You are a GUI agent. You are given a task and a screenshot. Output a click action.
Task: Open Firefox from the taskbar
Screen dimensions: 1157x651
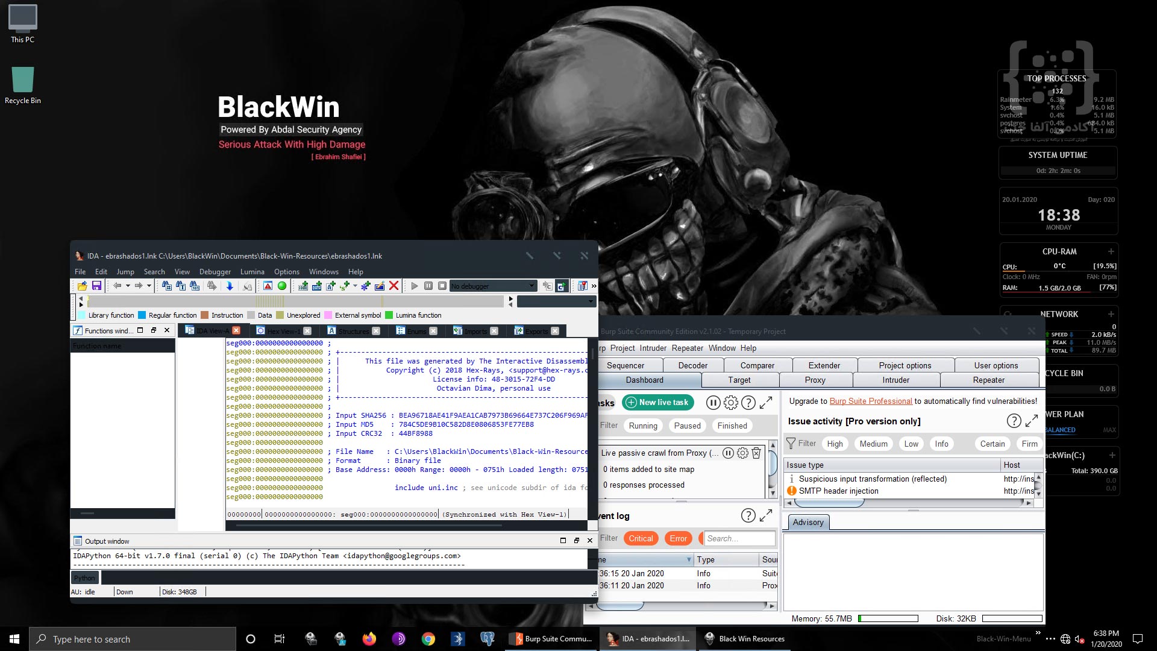pyautogui.click(x=369, y=639)
